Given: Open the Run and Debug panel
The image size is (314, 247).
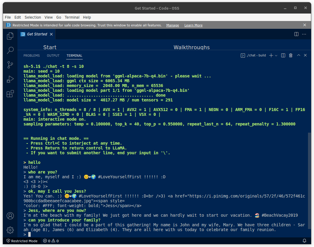Looking at the screenshot, I should 10,79.
